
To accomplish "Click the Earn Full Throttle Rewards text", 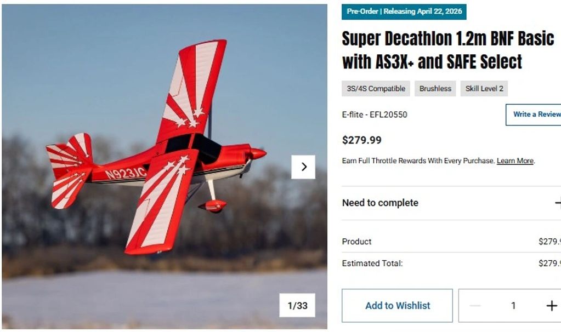I will tap(418, 161).
